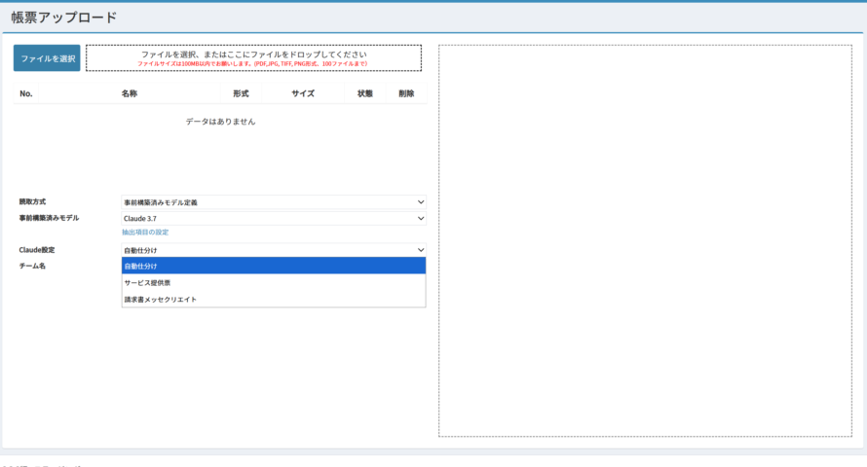
Task: Click the No. column header
Action: coord(26,93)
